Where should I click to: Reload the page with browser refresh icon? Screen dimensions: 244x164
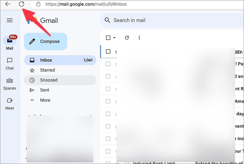[x=21, y=4]
